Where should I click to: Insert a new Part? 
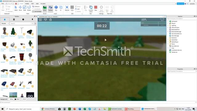(56, 7)
